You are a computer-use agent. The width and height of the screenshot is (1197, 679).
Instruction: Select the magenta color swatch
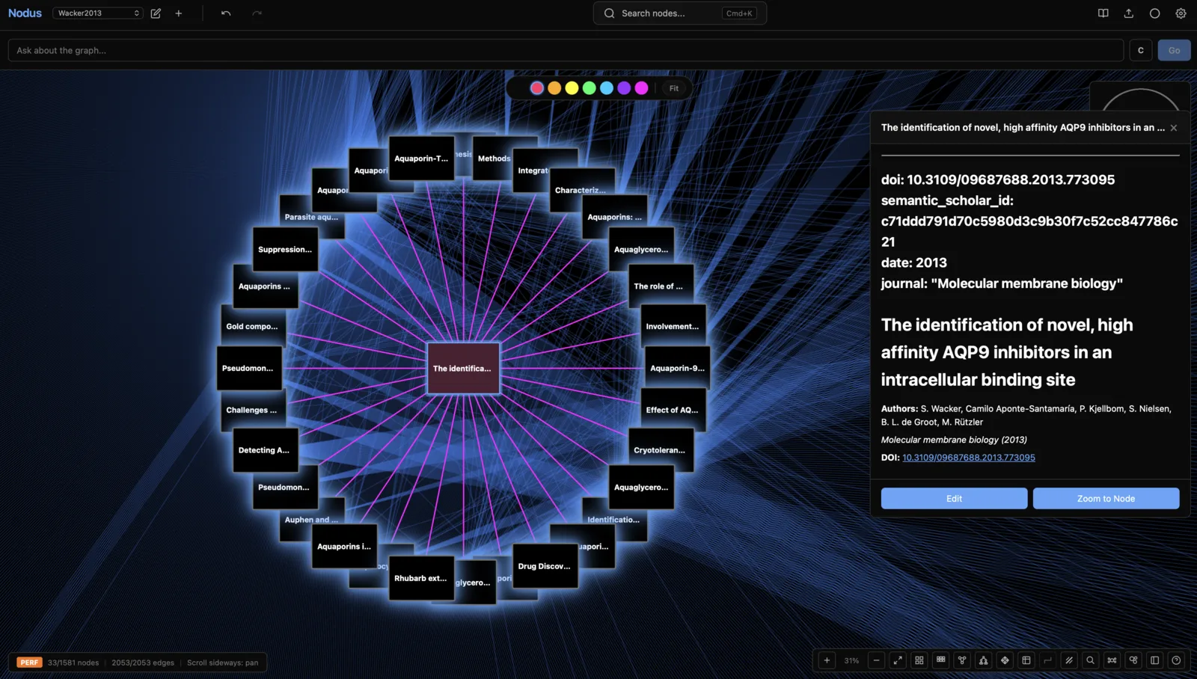pyautogui.click(x=641, y=88)
